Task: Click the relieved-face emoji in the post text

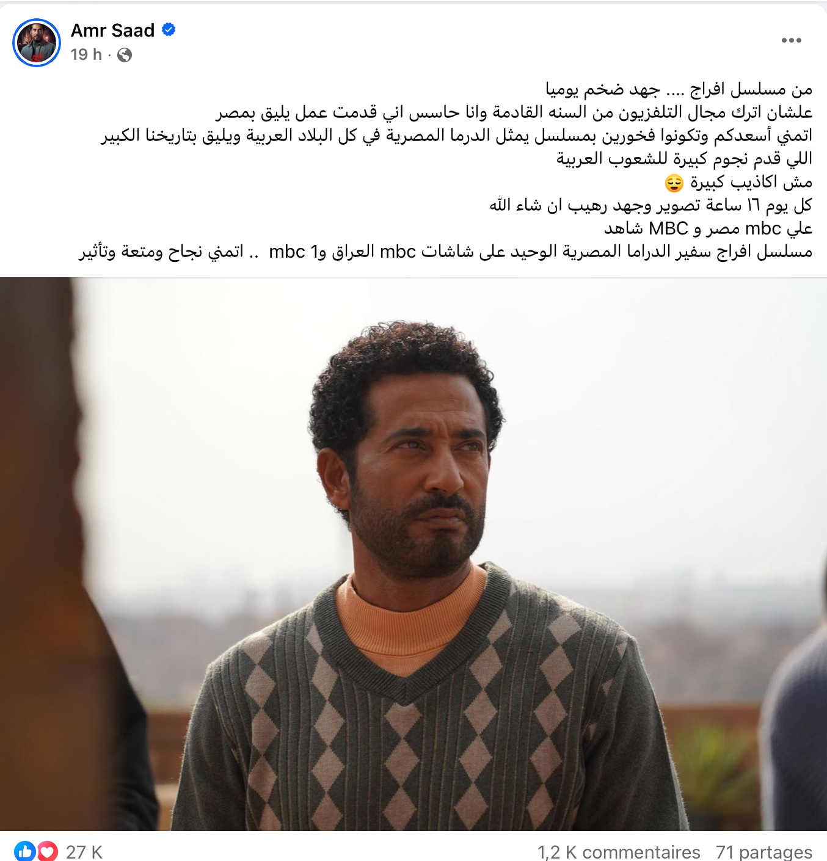Action: (x=674, y=183)
